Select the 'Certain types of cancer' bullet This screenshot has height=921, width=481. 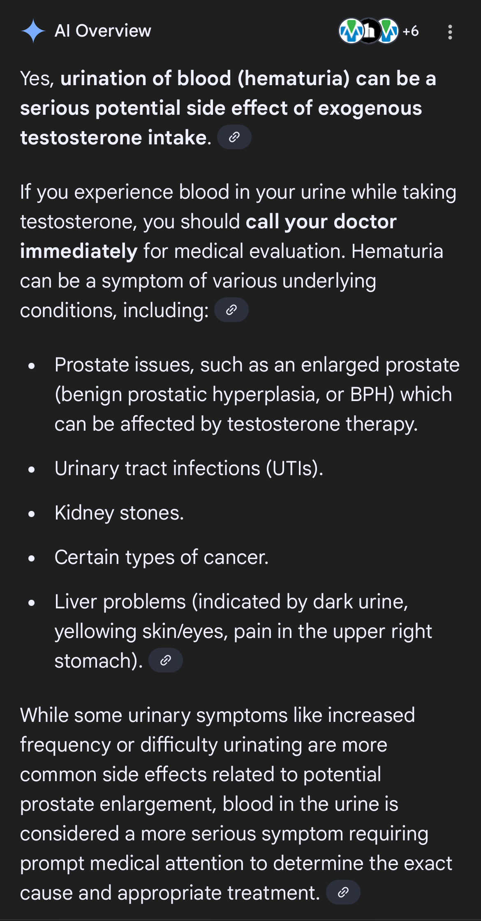point(162,557)
